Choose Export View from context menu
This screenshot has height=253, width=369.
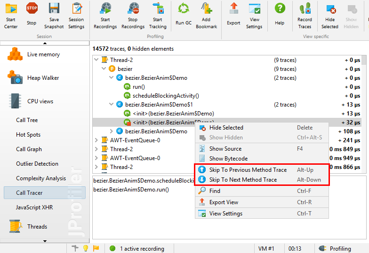click(262, 202)
